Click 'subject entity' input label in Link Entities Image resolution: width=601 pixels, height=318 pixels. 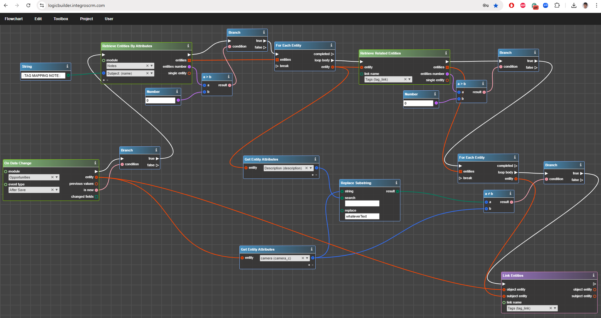pos(517,296)
